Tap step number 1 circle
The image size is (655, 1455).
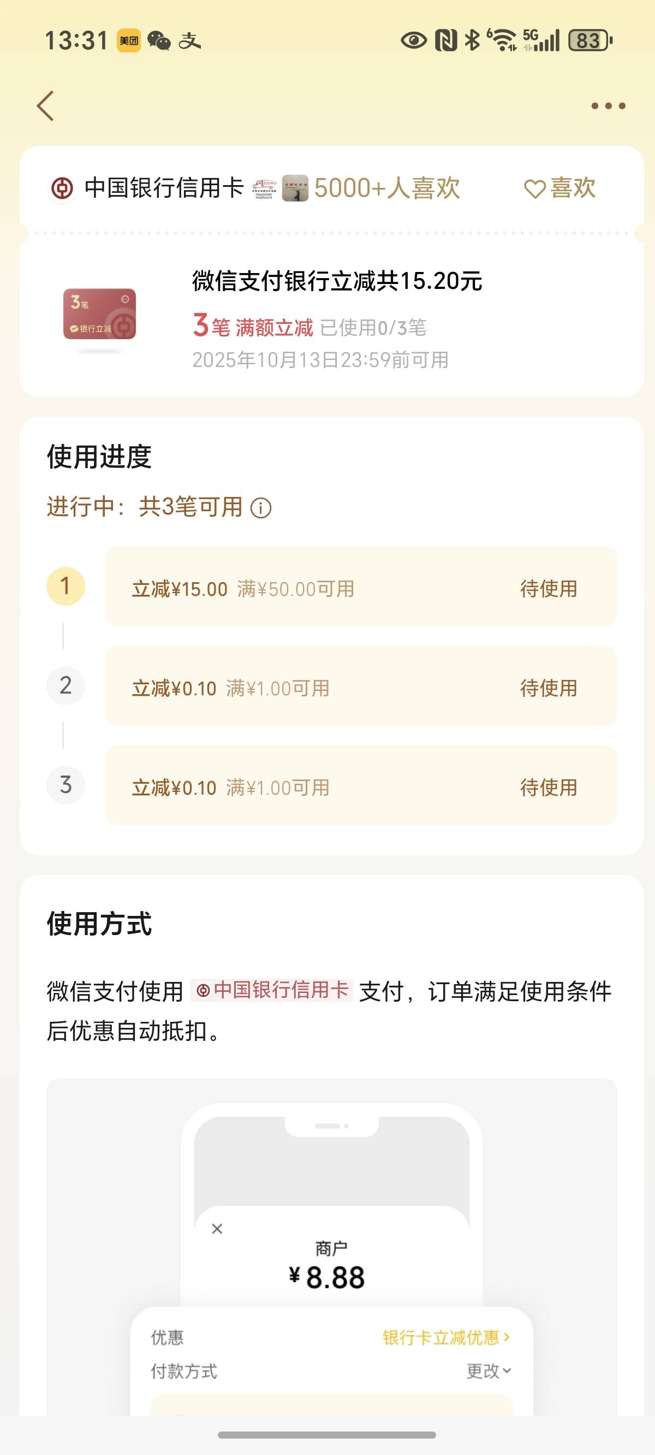coord(65,586)
